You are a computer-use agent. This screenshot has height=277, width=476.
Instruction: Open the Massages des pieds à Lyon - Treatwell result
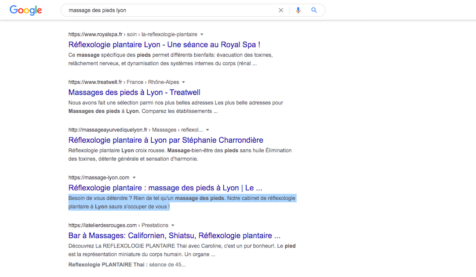[x=134, y=93]
